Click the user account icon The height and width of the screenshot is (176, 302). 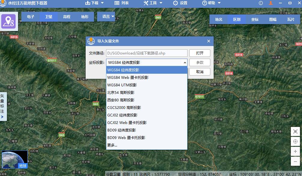pos(270,4)
